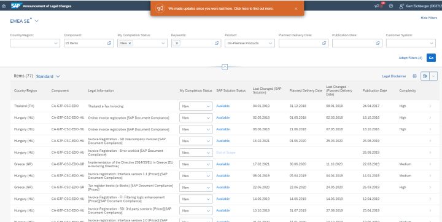Click the date 04.01.2019

262,106
